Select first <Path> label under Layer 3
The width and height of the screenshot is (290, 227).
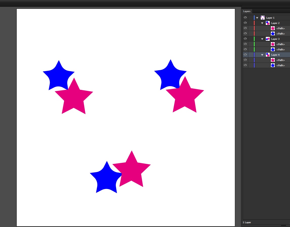(x=281, y=44)
